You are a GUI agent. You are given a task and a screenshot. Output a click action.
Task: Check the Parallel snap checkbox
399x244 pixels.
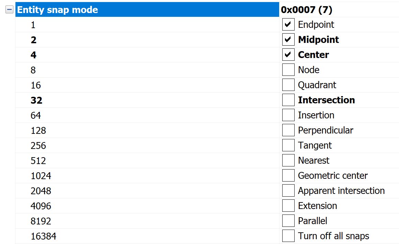288,221
